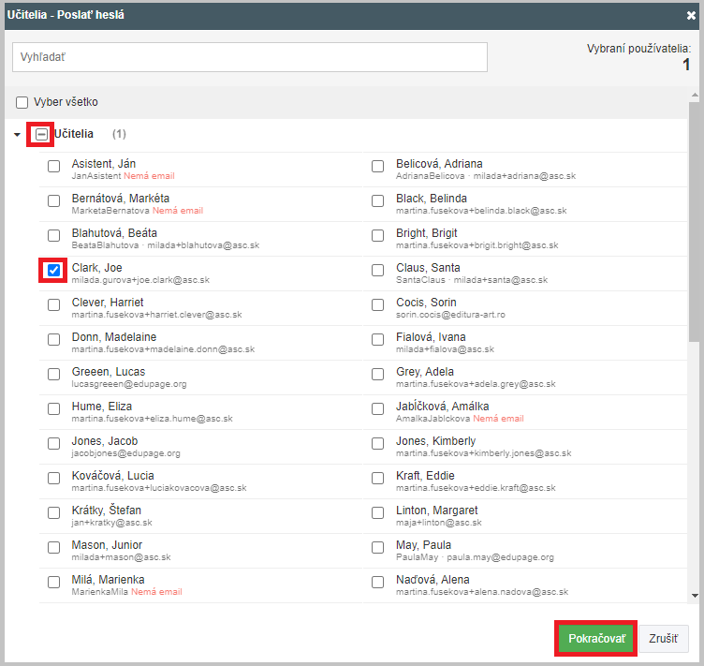Toggle the Učitelia group checkbox
The image size is (704, 666).
pos(41,134)
